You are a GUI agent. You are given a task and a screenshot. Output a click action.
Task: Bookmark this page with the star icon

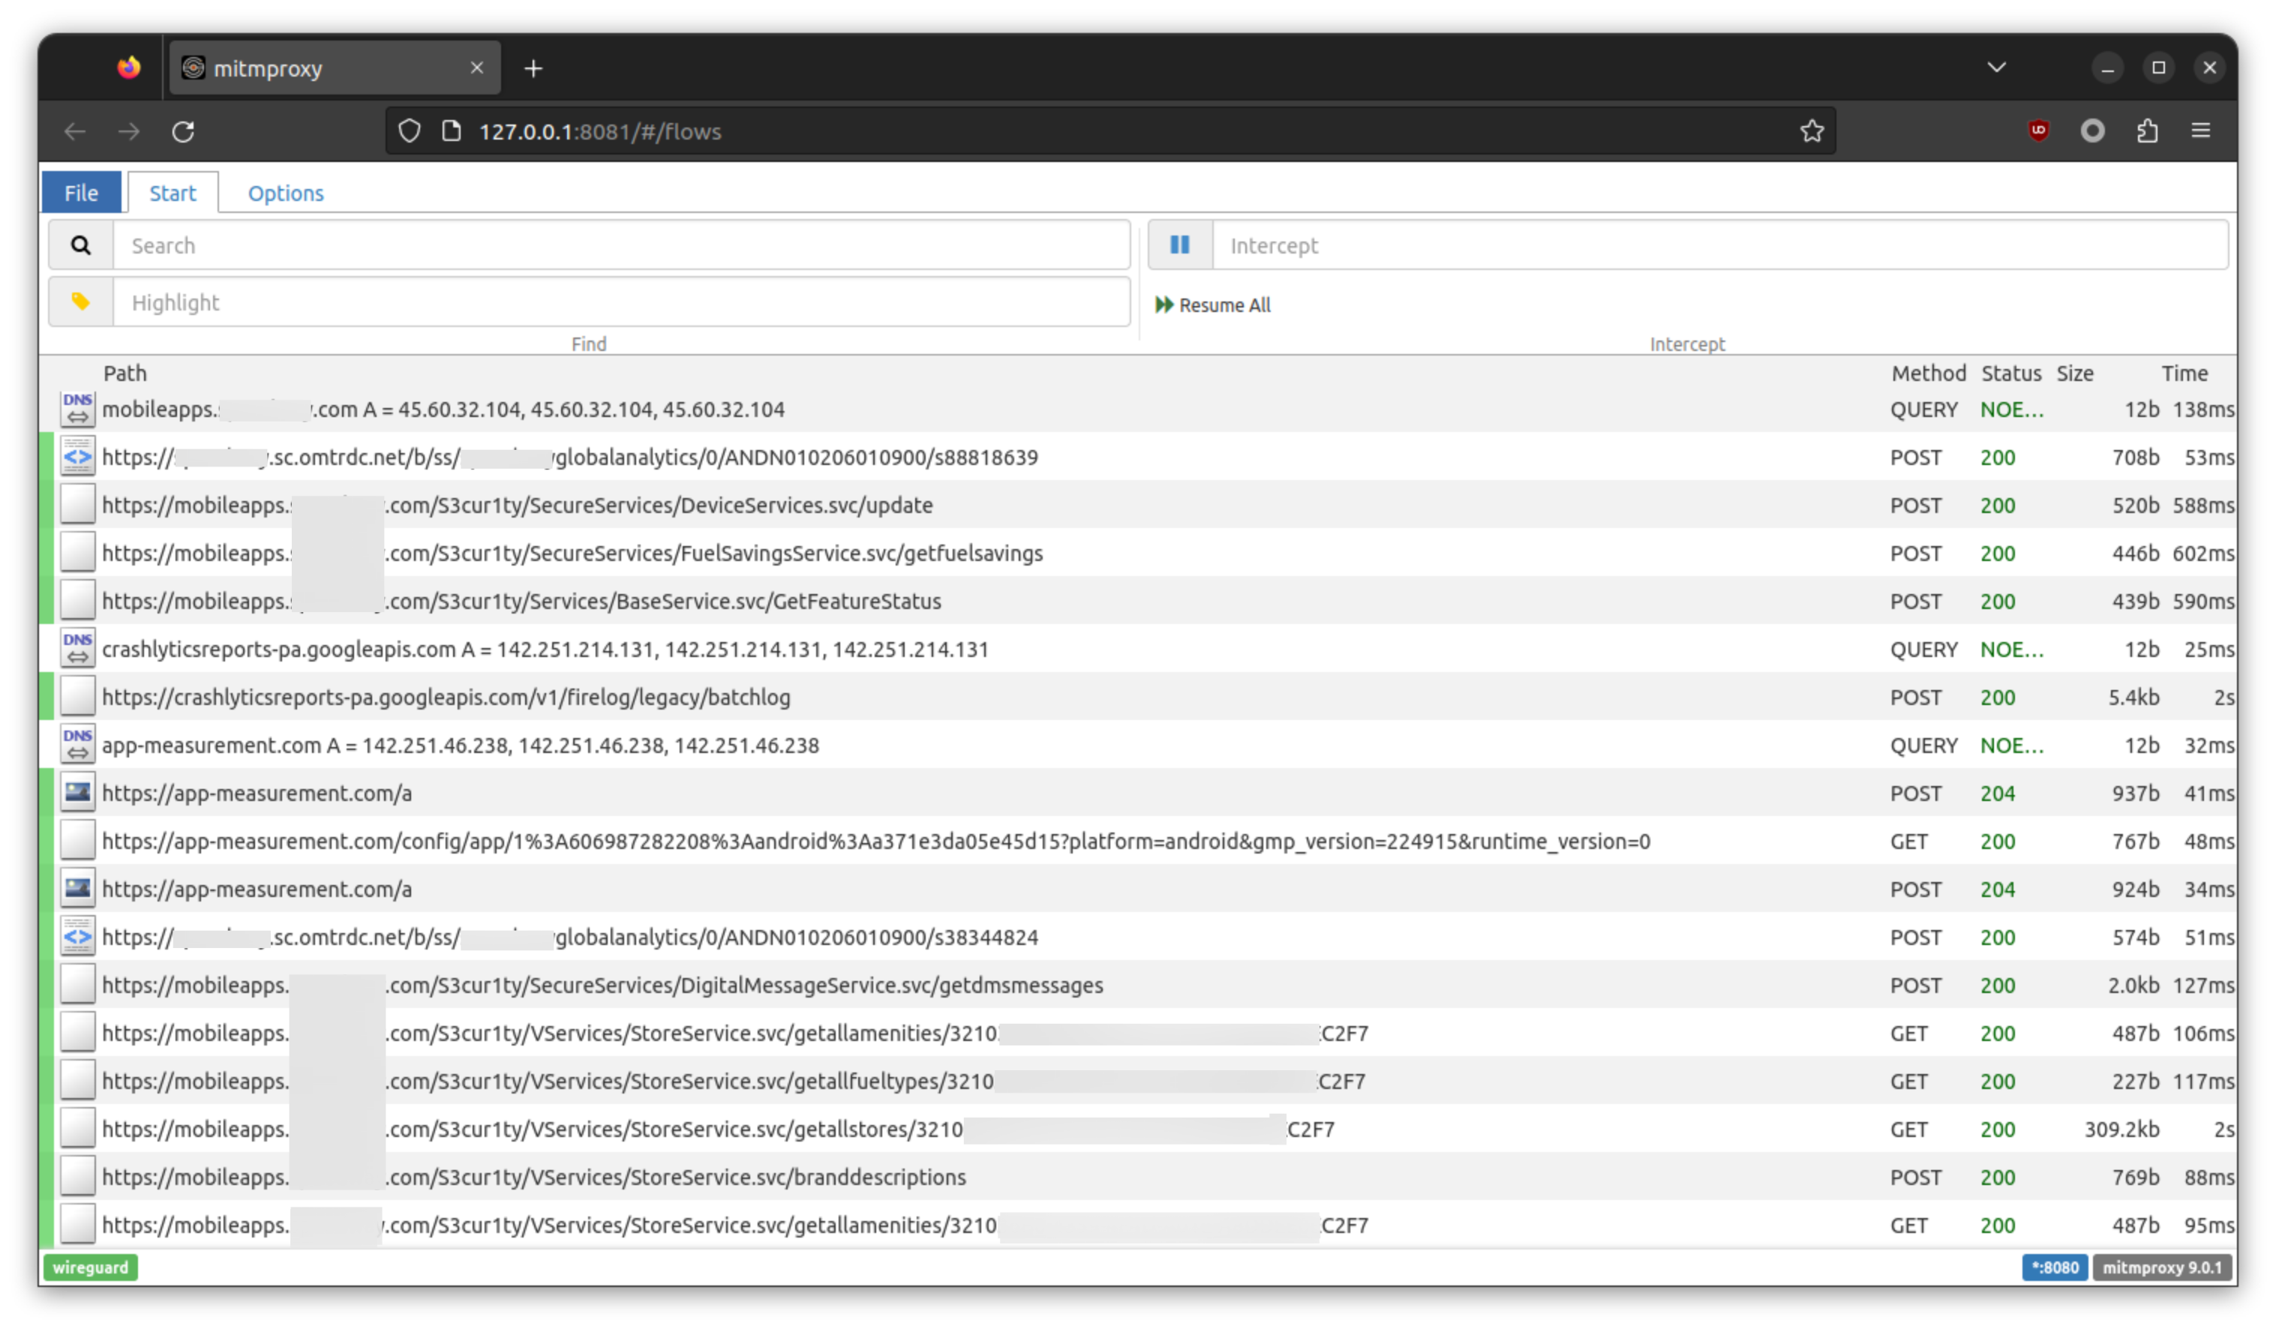coord(1812,131)
